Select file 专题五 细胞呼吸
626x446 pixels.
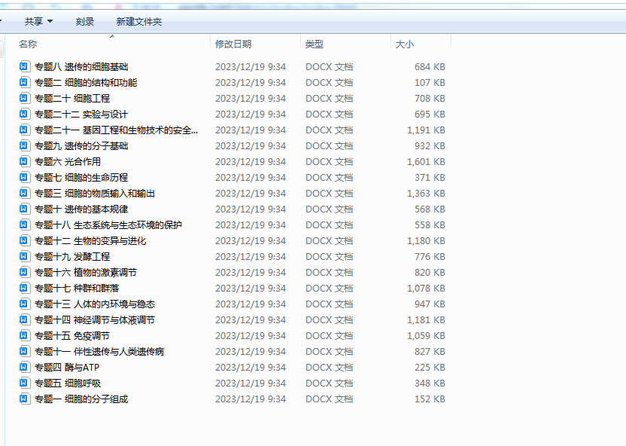coord(68,383)
